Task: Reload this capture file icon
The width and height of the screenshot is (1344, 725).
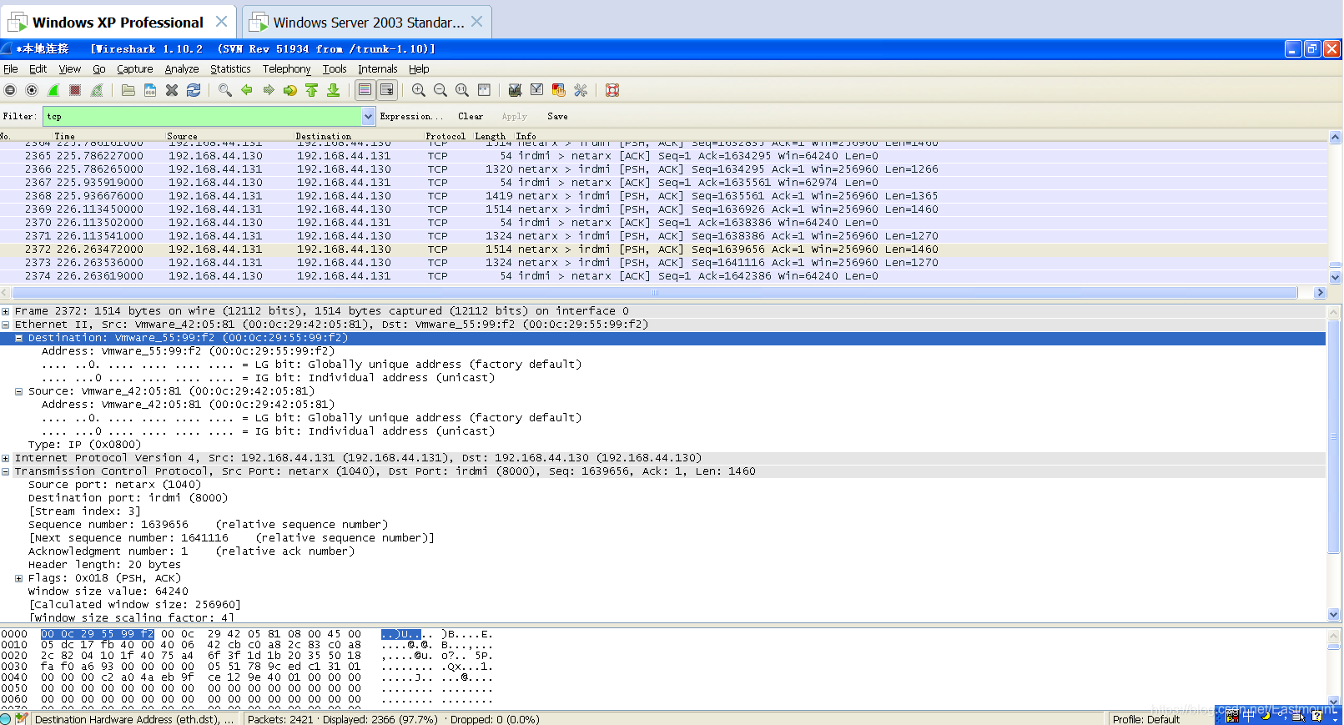Action: pos(194,90)
